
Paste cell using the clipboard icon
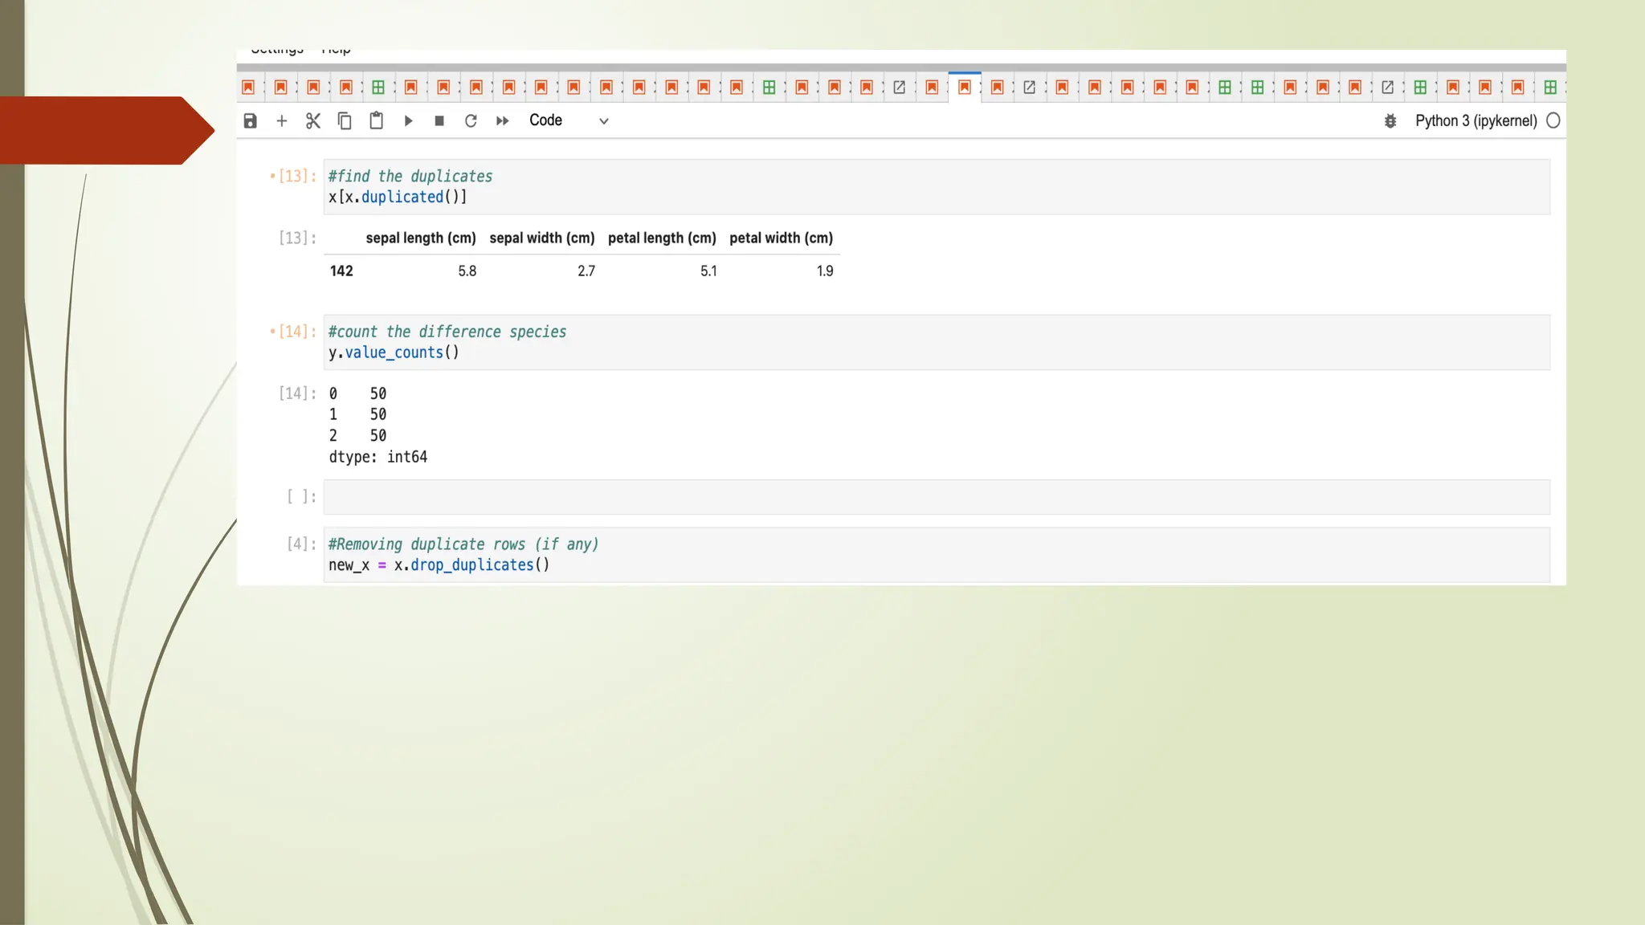tap(376, 120)
